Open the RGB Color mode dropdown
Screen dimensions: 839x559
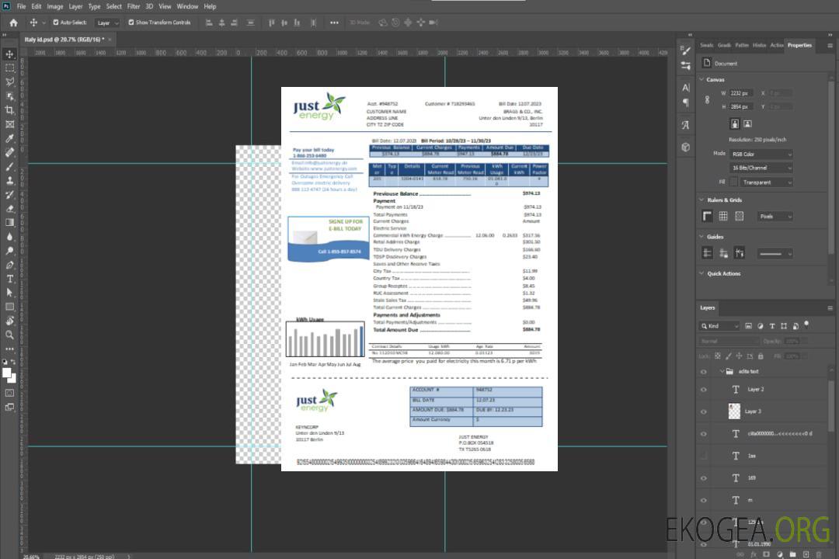tap(761, 154)
